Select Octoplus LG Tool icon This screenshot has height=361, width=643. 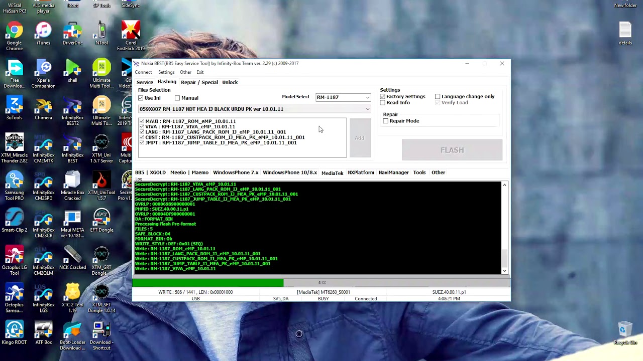click(x=14, y=261)
